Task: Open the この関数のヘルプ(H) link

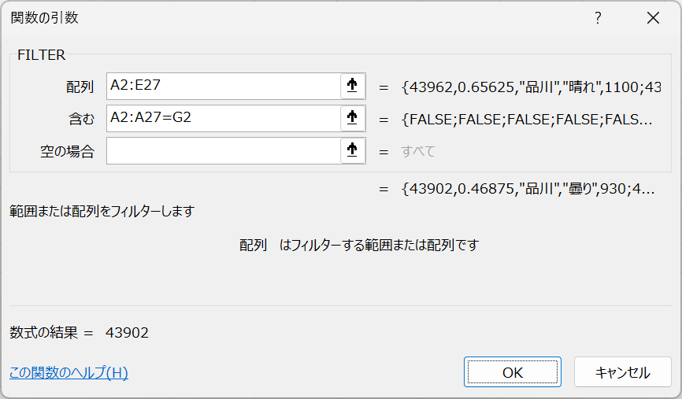Action: pos(69,373)
